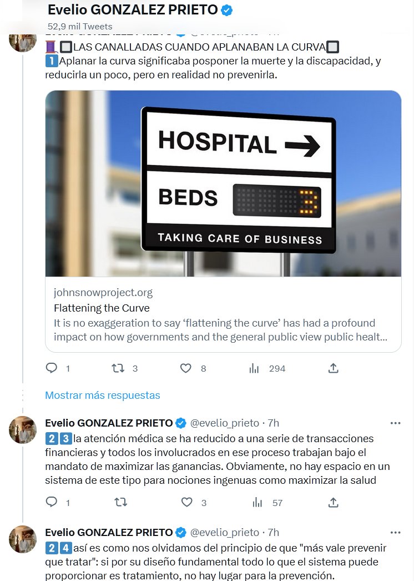Open more options for tweet 24
This screenshot has width=414, height=581.
[395, 532]
